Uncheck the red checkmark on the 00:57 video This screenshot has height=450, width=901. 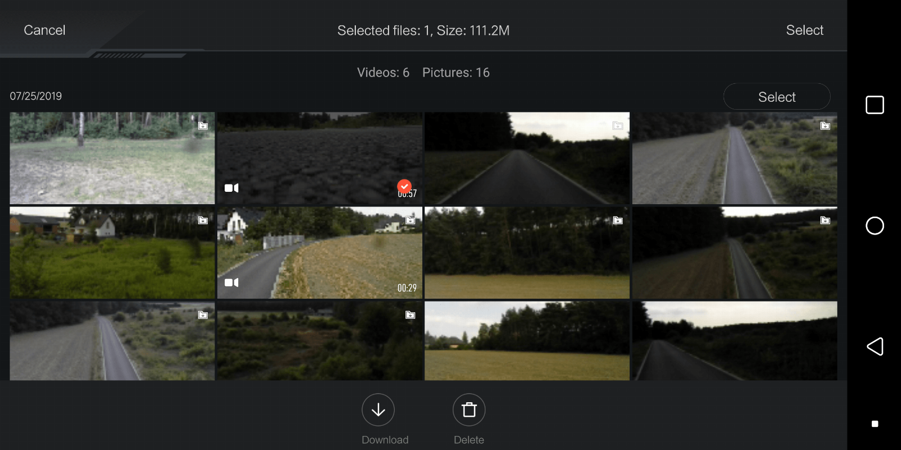[404, 186]
